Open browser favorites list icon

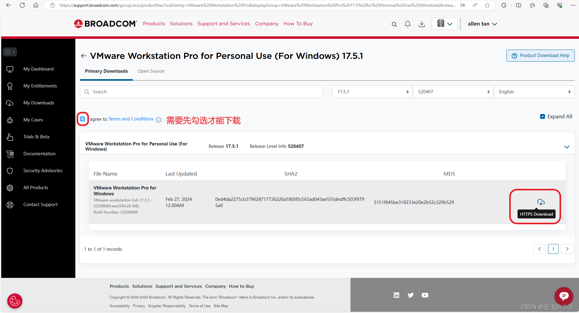click(532, 5)
